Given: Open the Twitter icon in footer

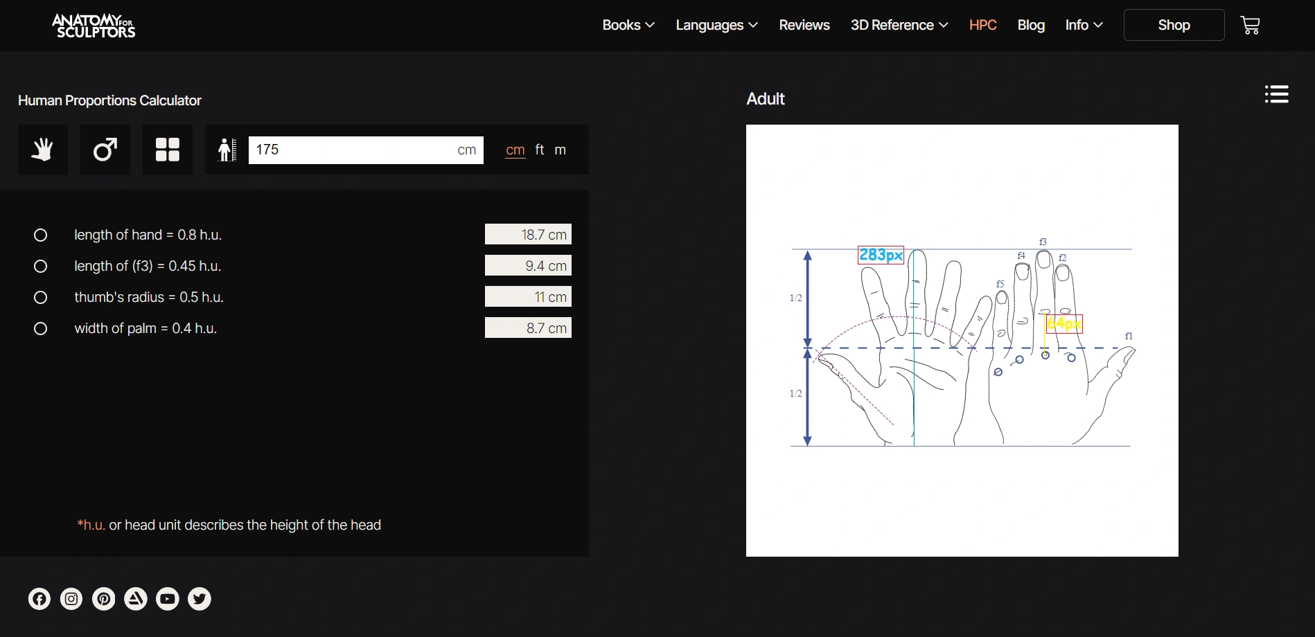Looking at the screenshot, I should [x=200, y=599].
